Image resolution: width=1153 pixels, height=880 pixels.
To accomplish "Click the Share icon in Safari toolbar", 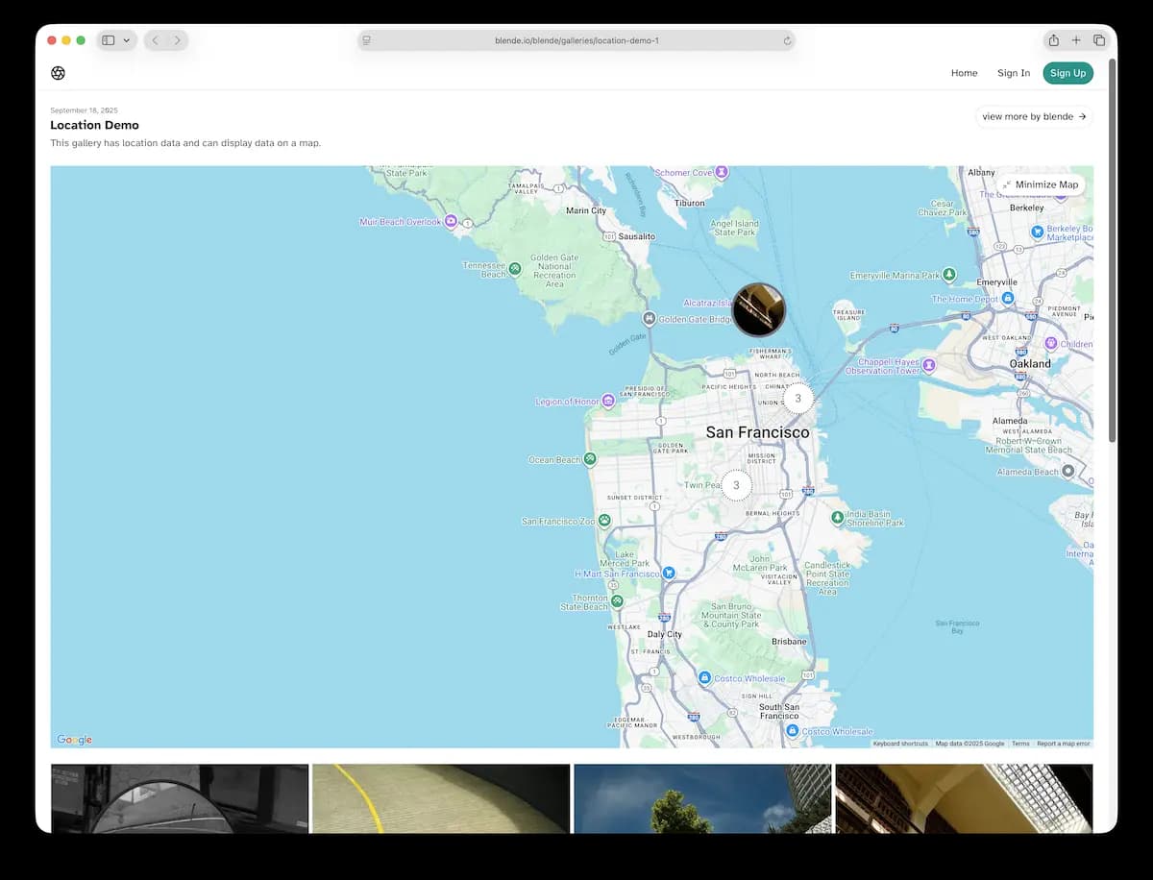I will (x=1053, y=40).
